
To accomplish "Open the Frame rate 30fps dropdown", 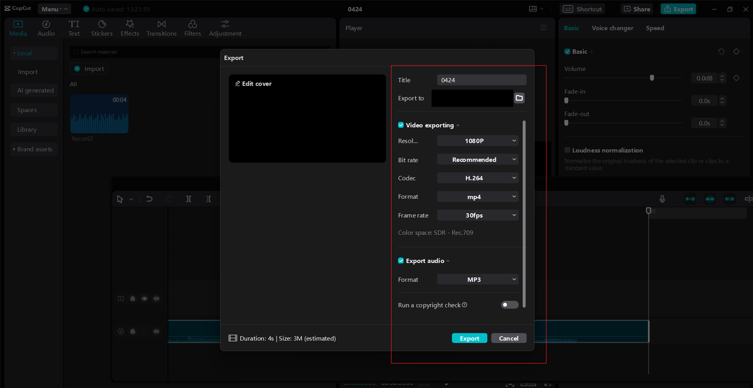I will [478, 215].
